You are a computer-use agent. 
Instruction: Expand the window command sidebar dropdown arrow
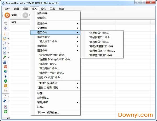[8, 43]
